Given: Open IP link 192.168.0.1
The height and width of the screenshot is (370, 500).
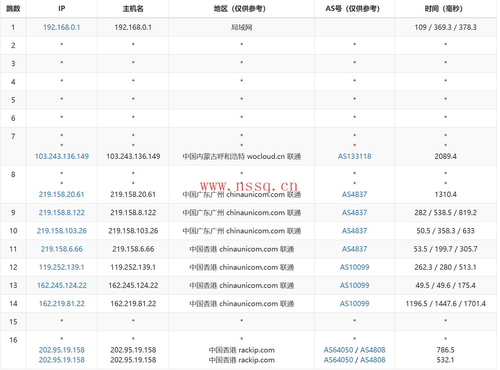Looking at the screenshot, I should pos(62,27).
